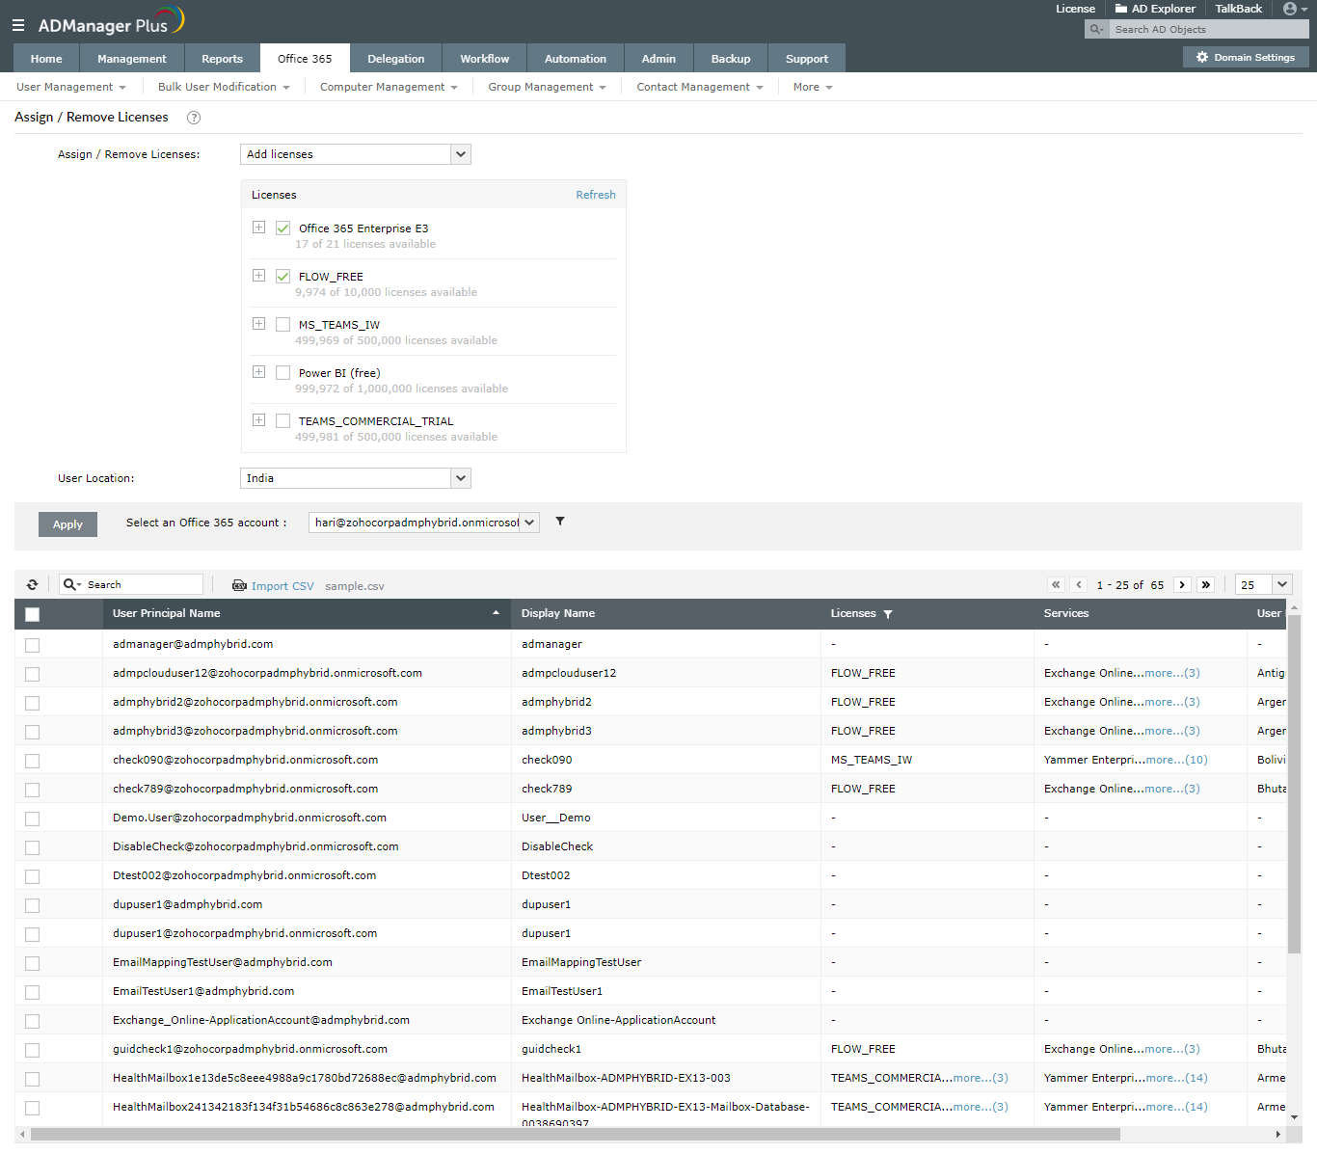
Task: Open the User Location India dropdown
Action: 355,478
